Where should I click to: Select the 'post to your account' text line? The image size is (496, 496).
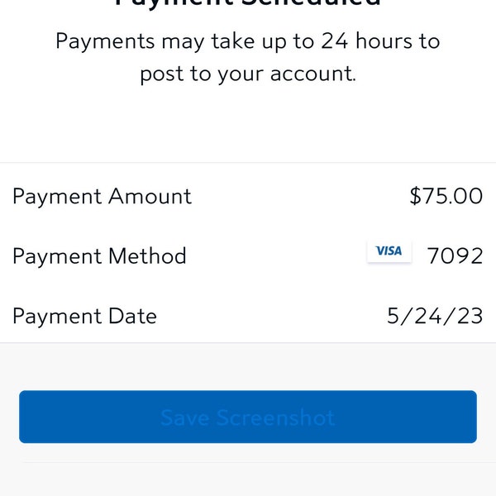248,74
